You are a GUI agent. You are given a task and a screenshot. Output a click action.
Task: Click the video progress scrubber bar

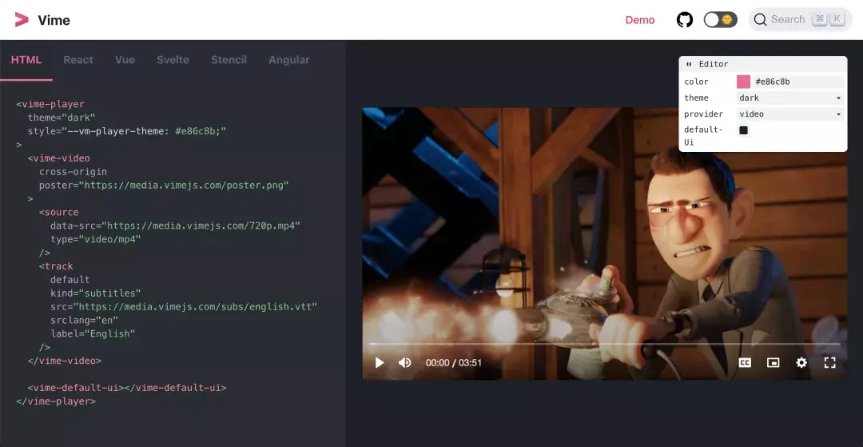pyautogui.click(x=604, y=344)
